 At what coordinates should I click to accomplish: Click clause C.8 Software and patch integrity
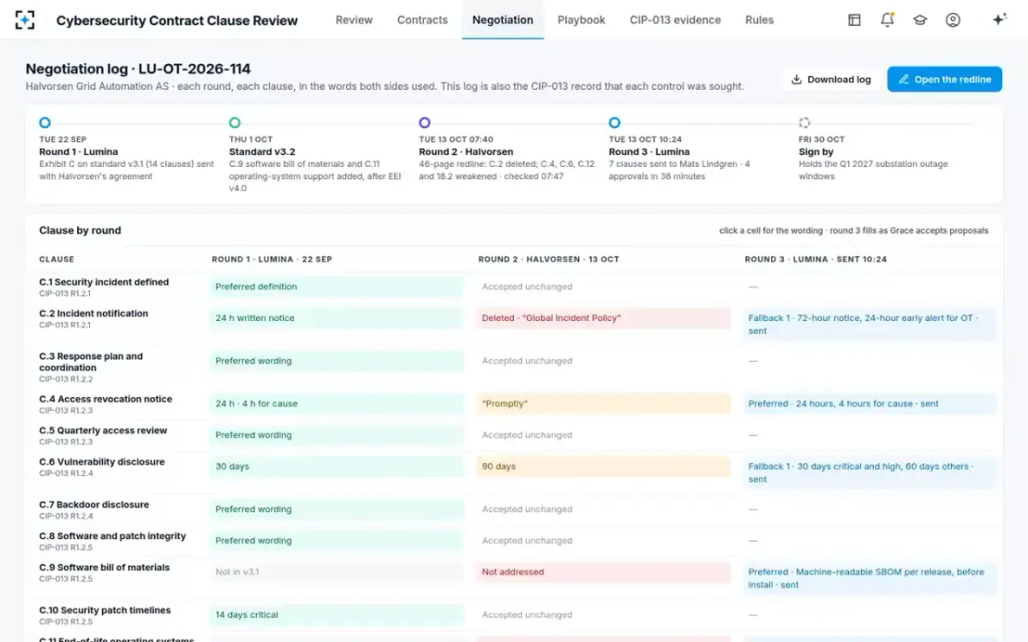pos(112,536)
